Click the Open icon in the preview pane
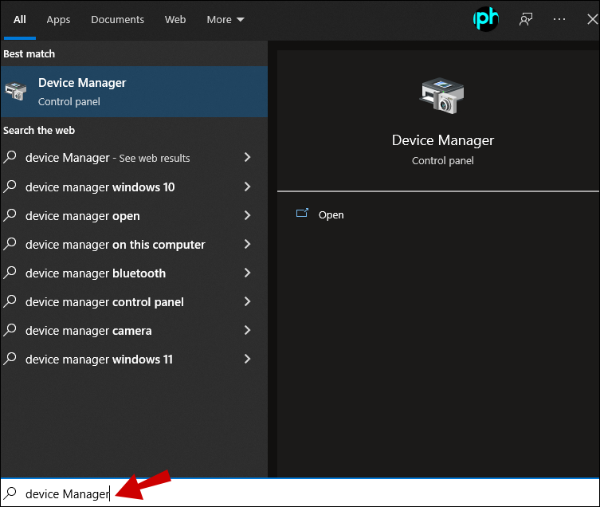 [x=302, y=214]
